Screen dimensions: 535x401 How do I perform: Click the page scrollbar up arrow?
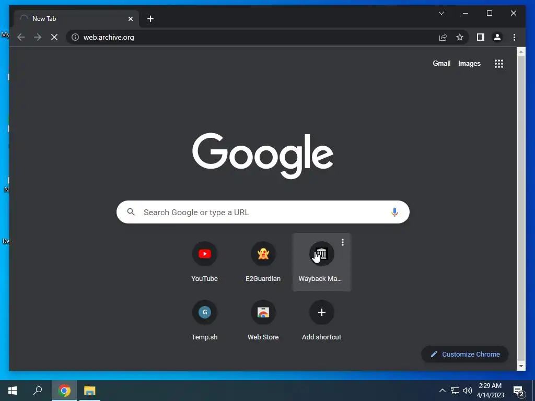[x=521, y=52]
